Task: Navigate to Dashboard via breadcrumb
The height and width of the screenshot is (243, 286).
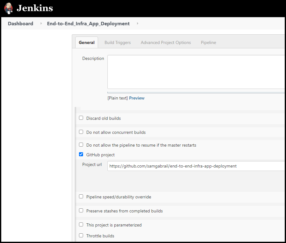Action: [20, 23]
